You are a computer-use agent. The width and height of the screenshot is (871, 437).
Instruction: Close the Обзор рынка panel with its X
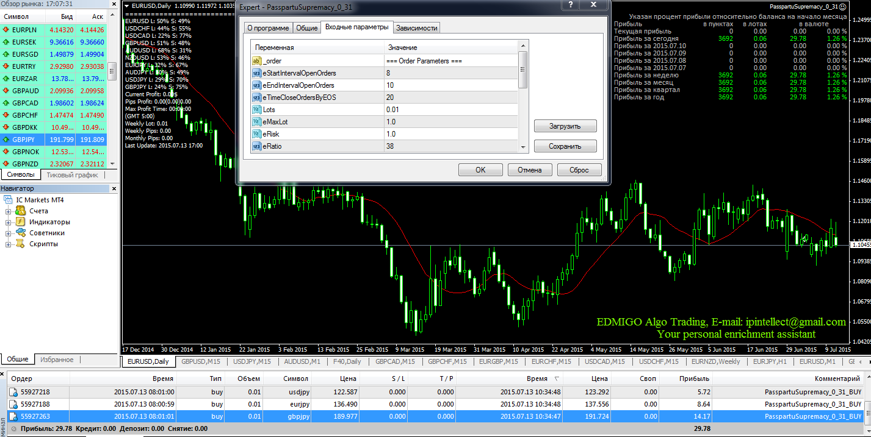(x=113, y=4)
